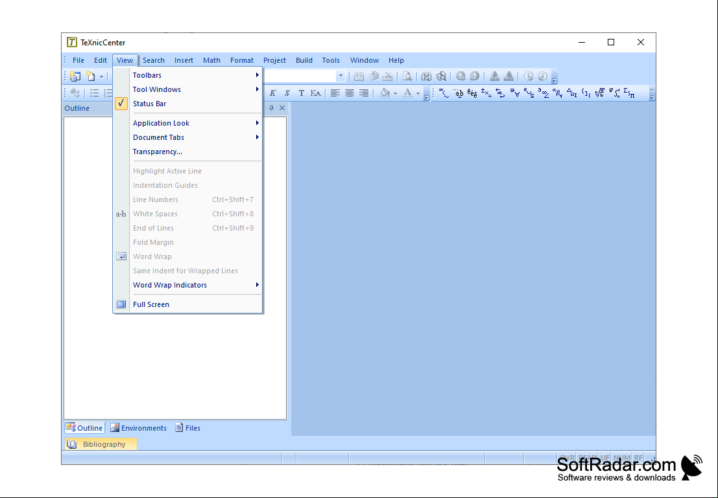
Task: Click the typewriter T format icon
Action: (302, 93)
